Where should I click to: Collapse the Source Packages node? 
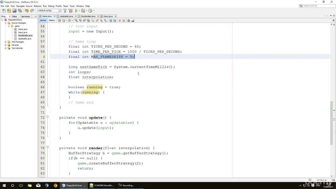coord(6,23)
